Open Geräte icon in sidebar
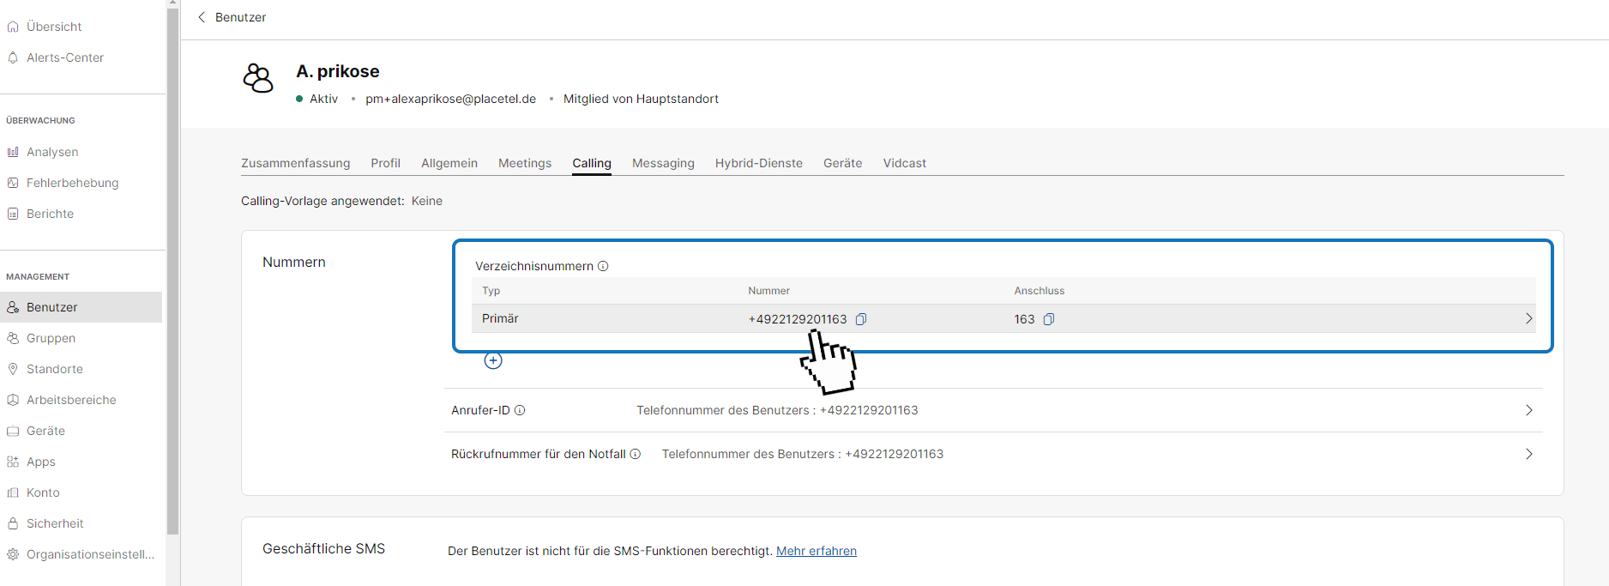Screen dimensions: 1609x586 [13, 431]
